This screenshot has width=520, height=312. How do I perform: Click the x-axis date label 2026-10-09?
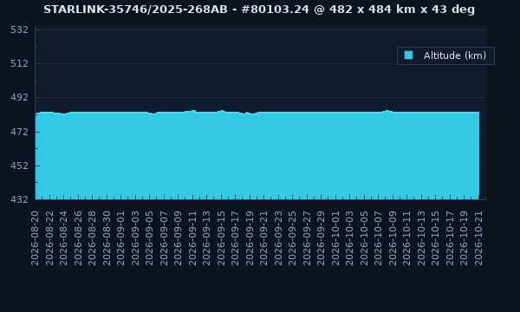coord(393,238)
